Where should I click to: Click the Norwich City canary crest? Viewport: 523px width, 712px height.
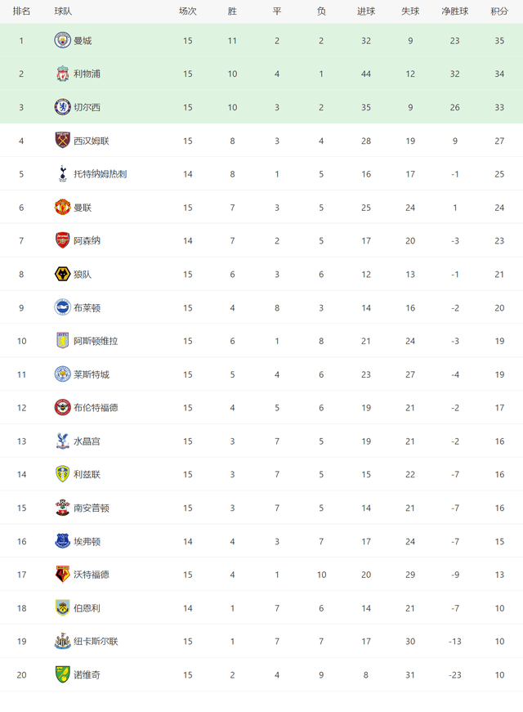pos(63,674)
